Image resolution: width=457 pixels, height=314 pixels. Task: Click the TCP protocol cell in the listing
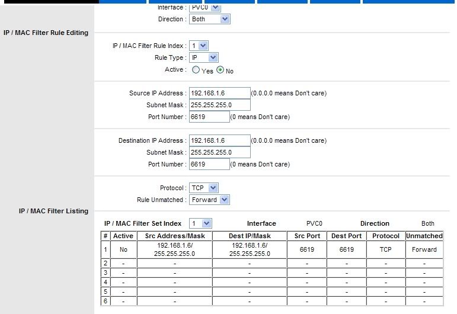(385, 249)
